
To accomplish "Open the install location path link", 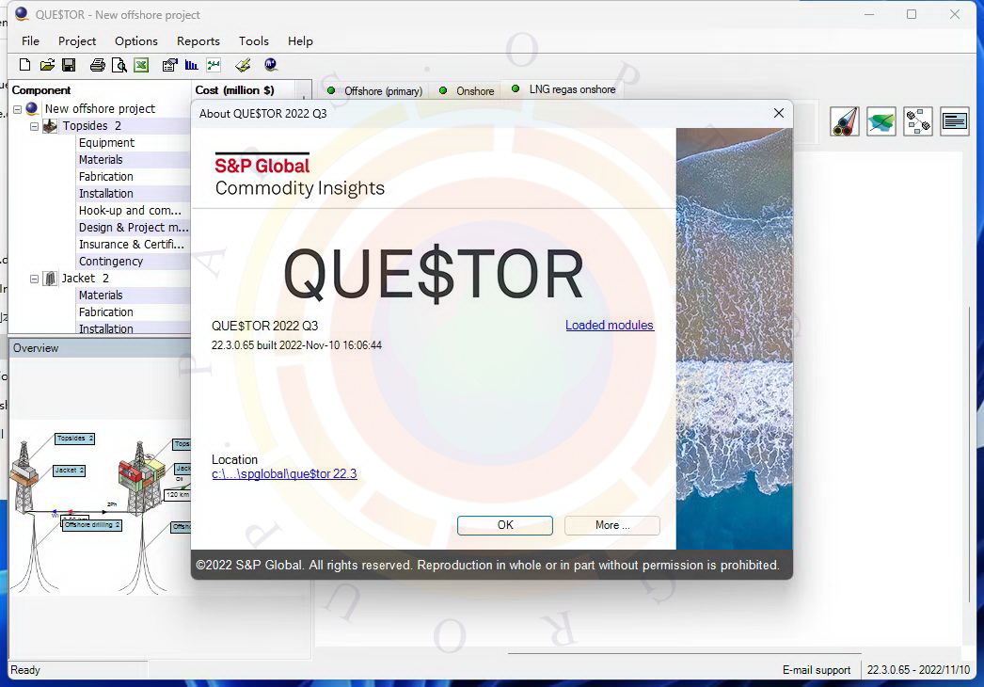I will pos(284,473).
